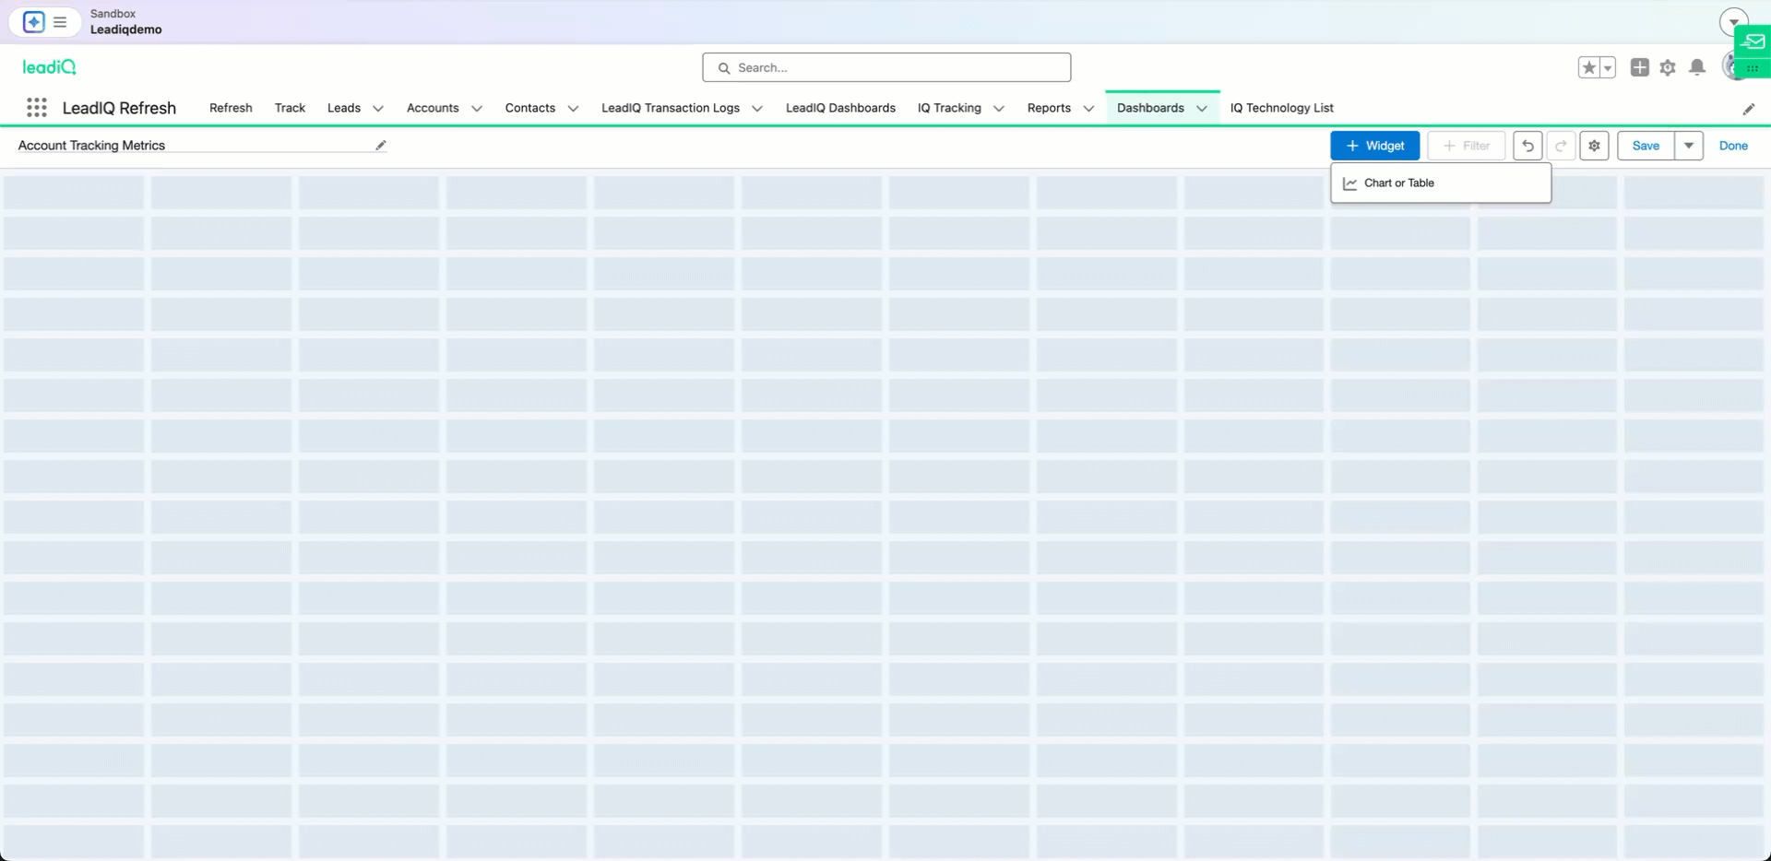Rename dashboard using the pencil icon
1771x861 pixels.
(x=380, y=145)
